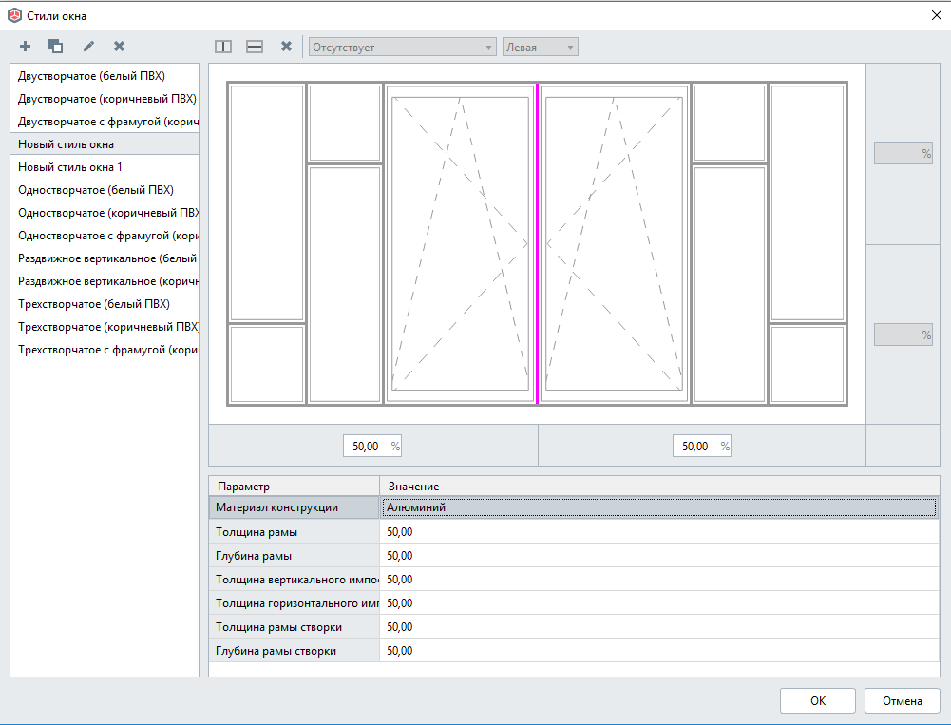This screenshot has height=725, width=951.
Task: Select 'Двустворчатое с фрамугой' style
Action: coord(105,122)
